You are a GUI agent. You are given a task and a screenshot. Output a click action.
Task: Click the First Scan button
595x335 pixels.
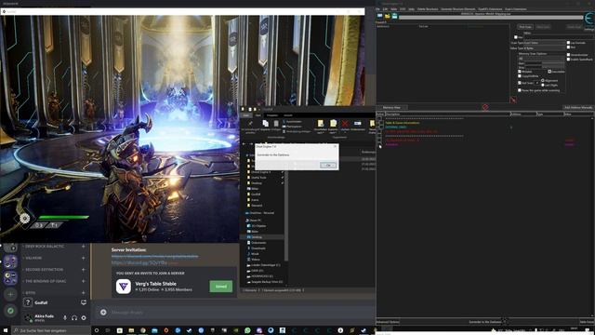[x=525, y=27]
